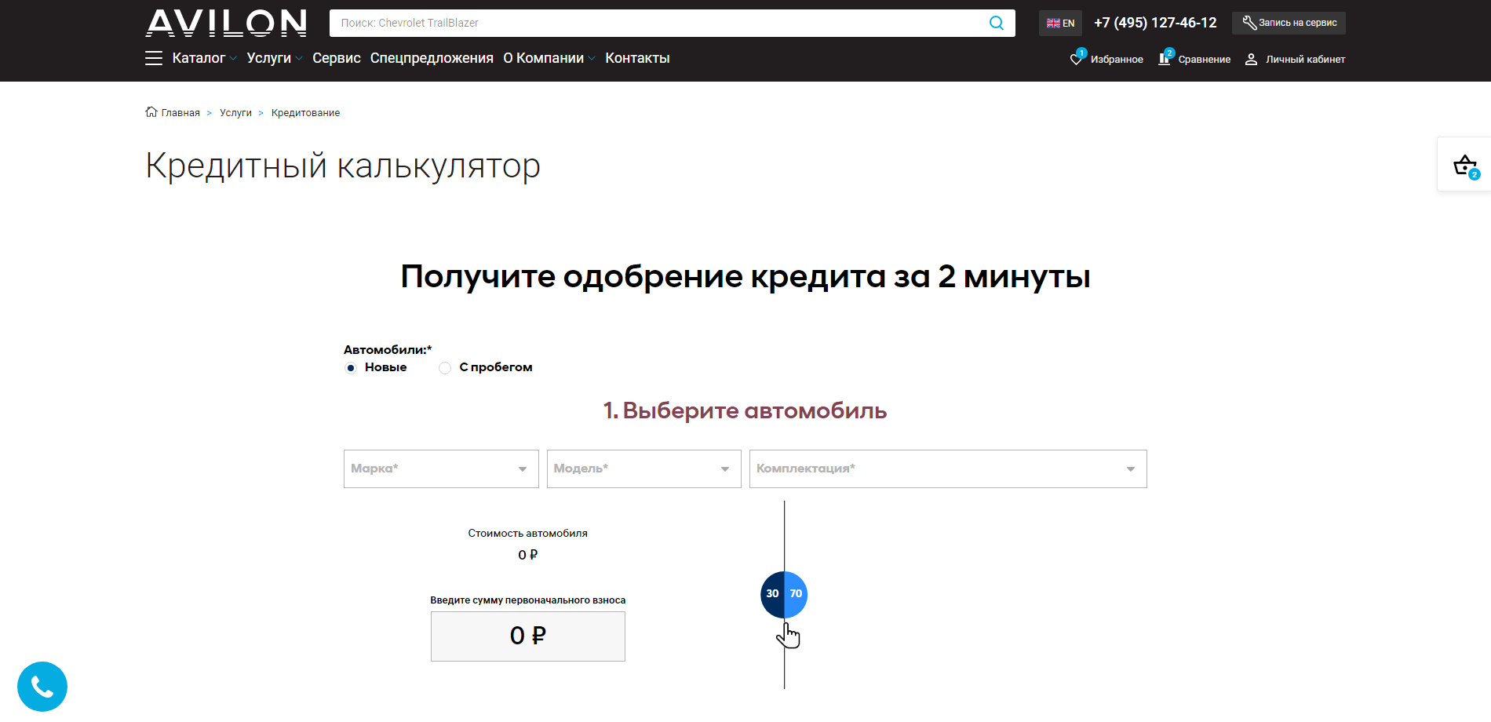
Task: Go to Услуги breadcrumb link
Action: tap(235, 113)
